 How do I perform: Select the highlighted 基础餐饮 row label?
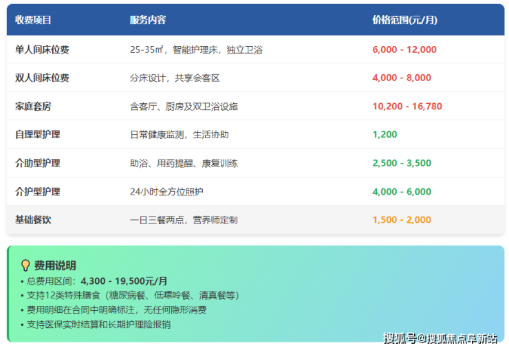(x=33, y=220)
